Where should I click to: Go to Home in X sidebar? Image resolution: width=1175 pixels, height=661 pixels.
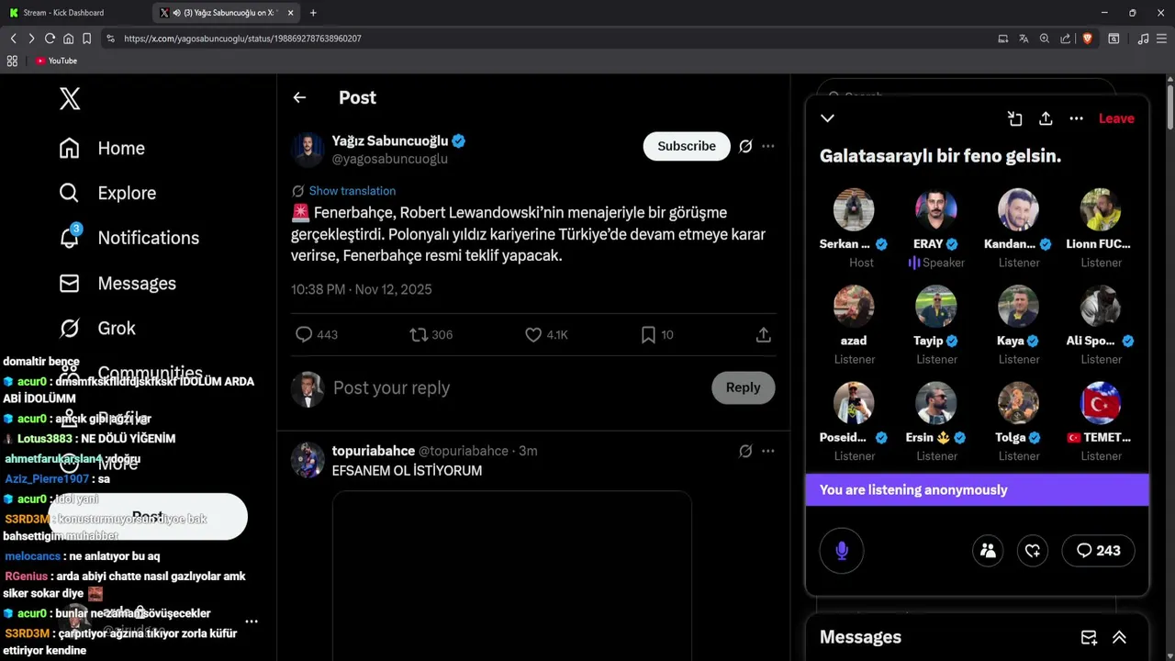(x=102, y=148)
